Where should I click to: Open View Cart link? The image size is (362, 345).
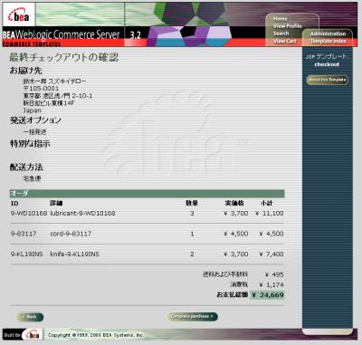point(284,41)
